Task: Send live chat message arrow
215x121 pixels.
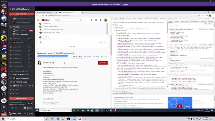Action: (104, 42)
